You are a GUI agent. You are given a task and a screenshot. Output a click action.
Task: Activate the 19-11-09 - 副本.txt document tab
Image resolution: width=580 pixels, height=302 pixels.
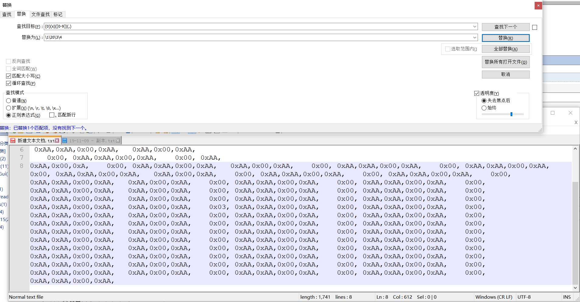click(x=92, y=141)
